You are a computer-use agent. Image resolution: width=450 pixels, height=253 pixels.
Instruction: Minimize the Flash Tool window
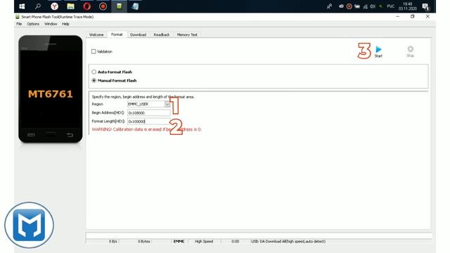tap(397, 17)
